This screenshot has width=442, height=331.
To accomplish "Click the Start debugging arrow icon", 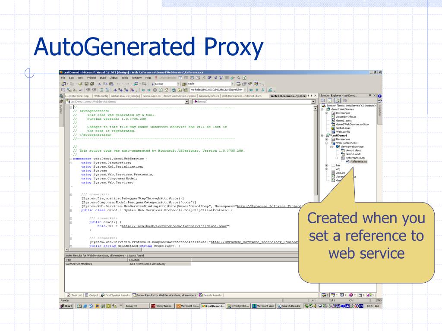I will point(153,84).
